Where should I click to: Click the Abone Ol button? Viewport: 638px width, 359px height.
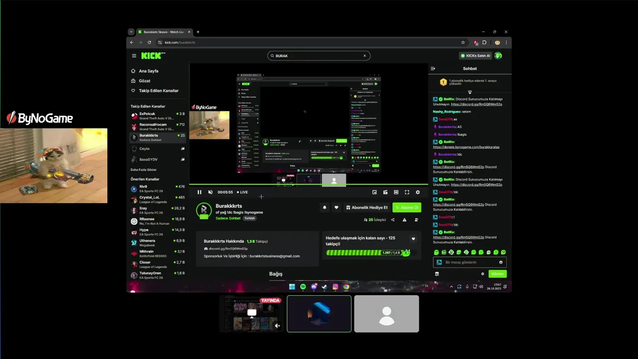pos(407,207)
